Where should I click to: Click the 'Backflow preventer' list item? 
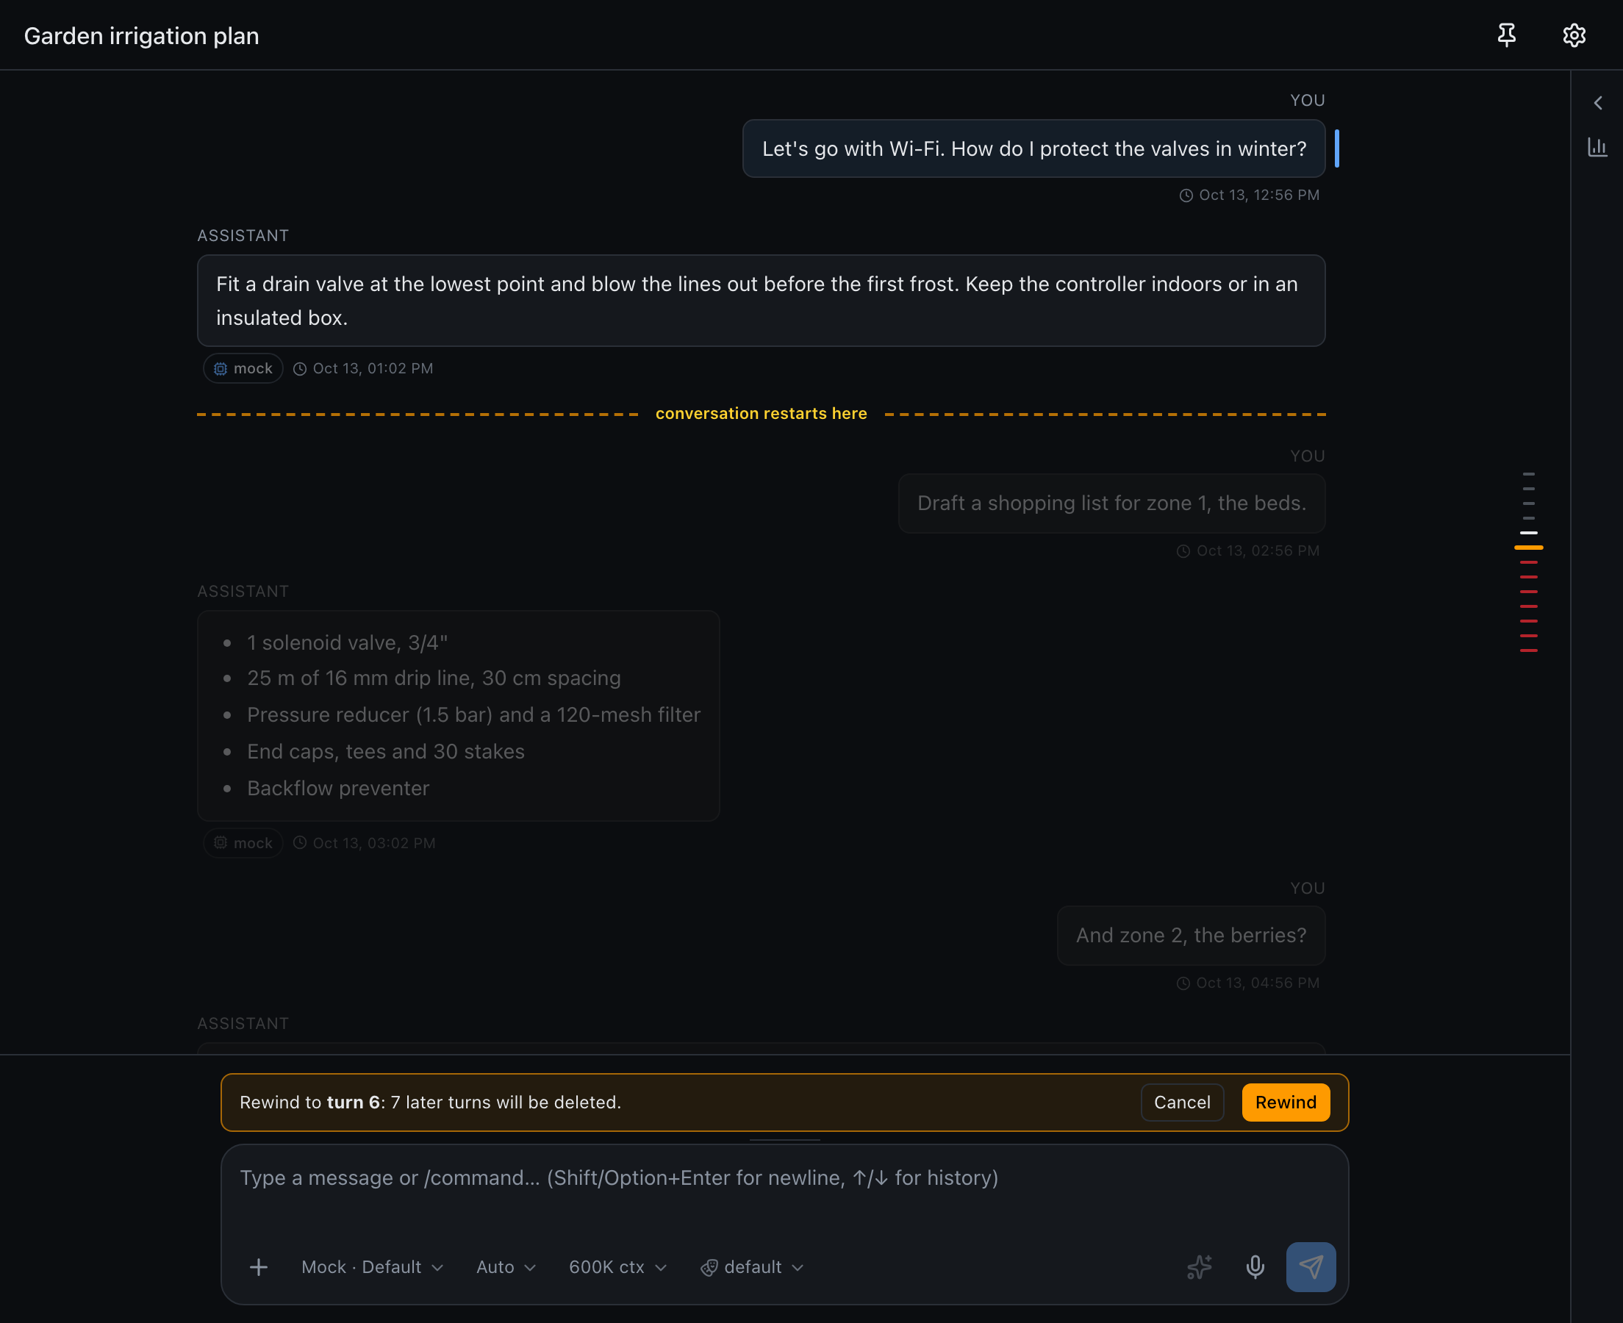(338, 788)
